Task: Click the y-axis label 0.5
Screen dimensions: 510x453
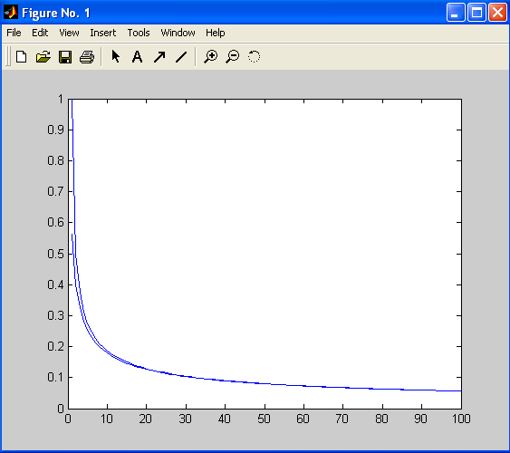Action: (55, 254)
